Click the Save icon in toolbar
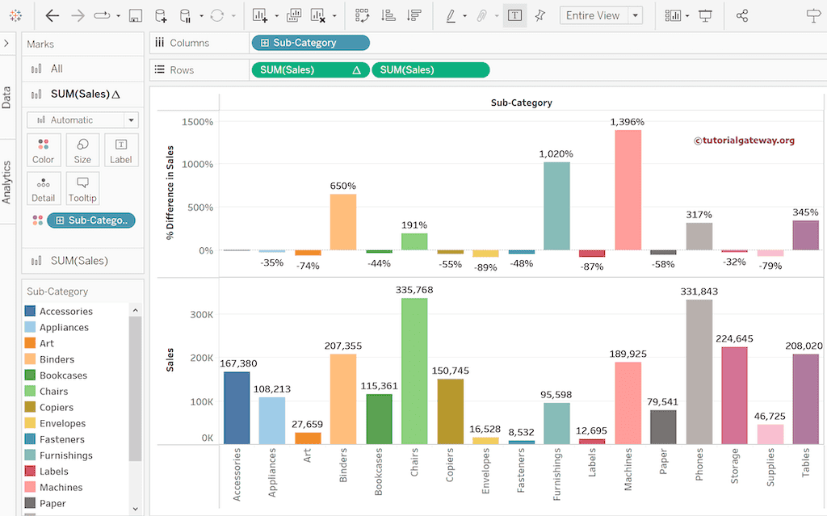Viewport: 827px width, 516px height. [x=136, y=15]
